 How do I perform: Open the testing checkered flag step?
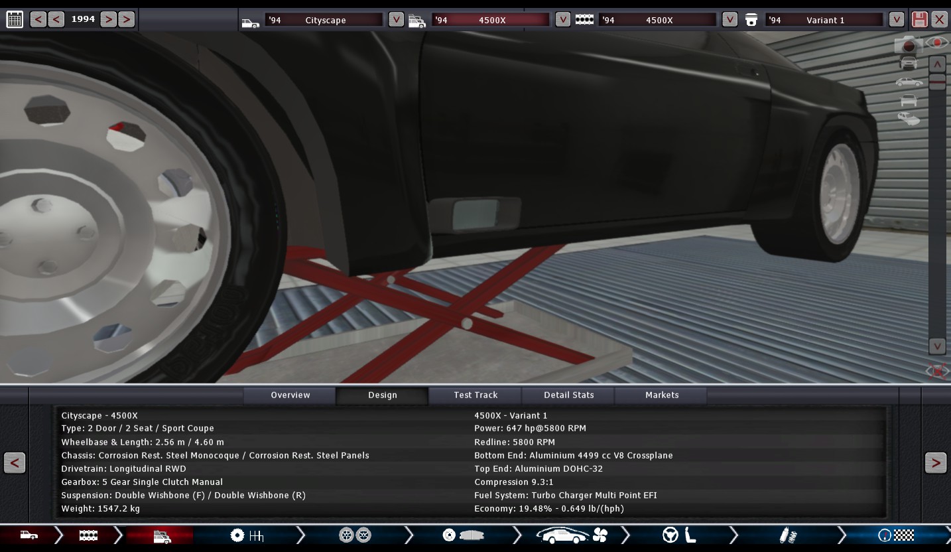(896, 535)
